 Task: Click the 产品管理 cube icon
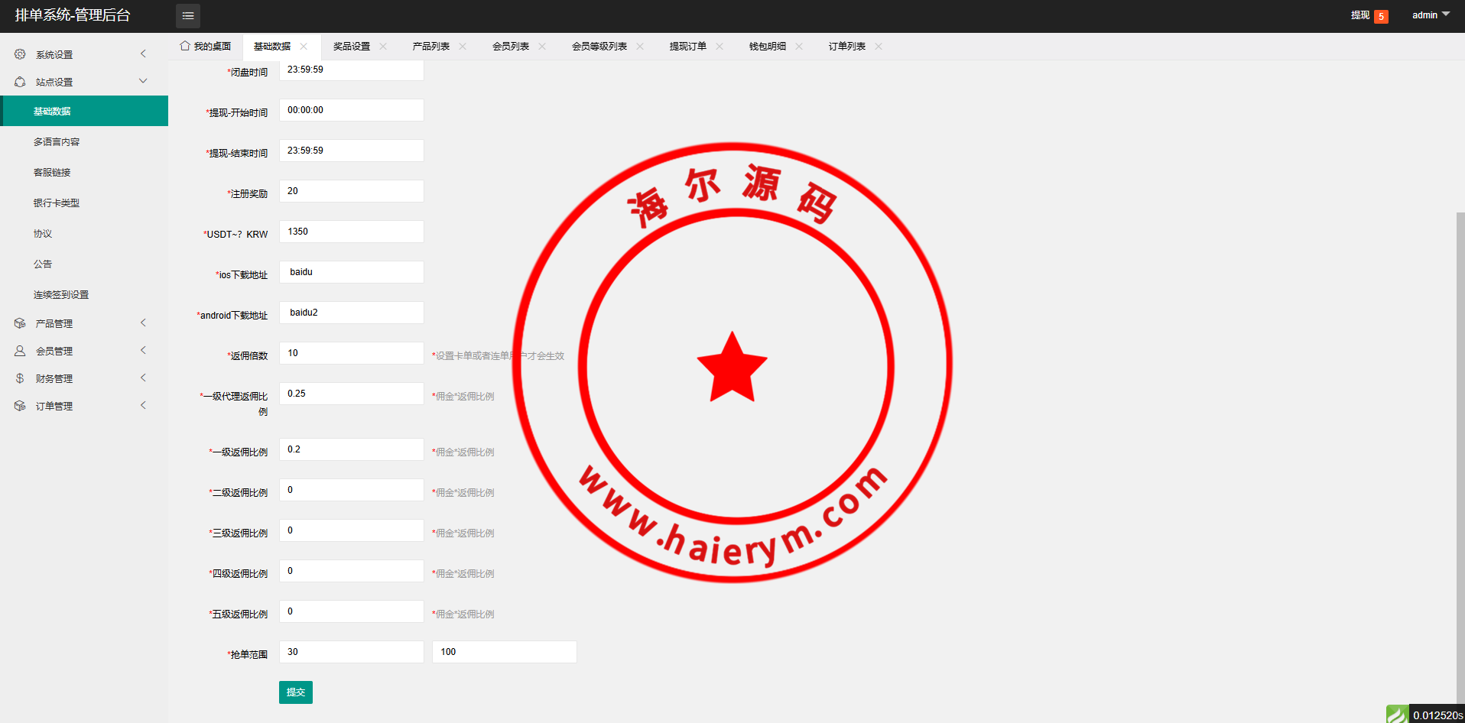pyautogui.click(x=20, y=323)
